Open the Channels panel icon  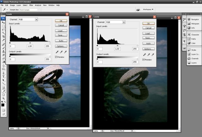tap(189, 59)
